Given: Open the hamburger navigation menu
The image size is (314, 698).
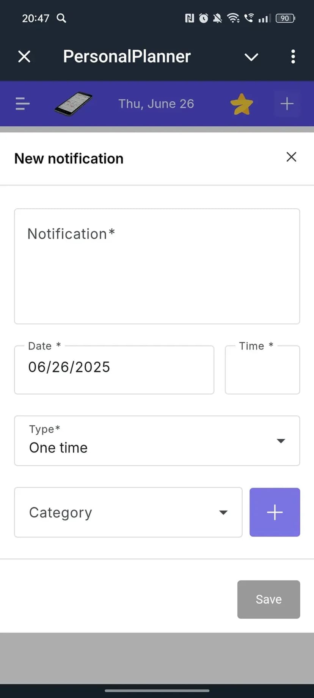Looking at the screenshot, I should click(22, 104).
